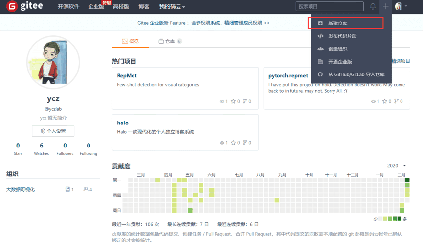Click the 新建仓库 plus icon
423x245 pixels.
pos(320,23)
